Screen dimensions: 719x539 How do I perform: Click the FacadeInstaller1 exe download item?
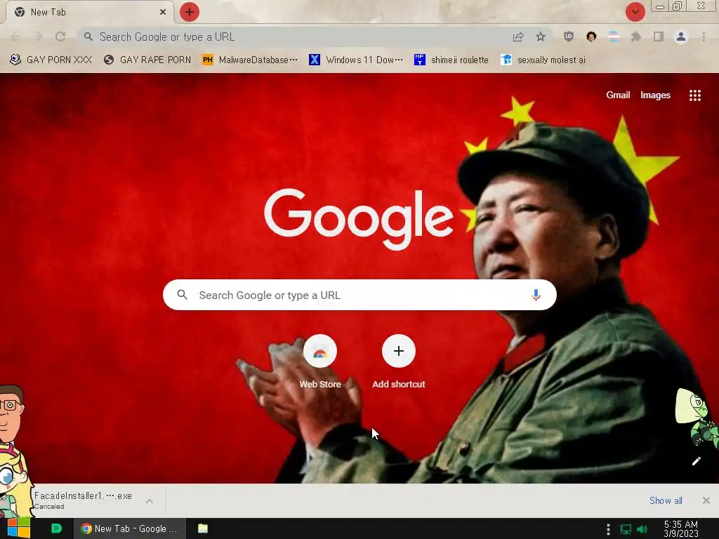83,500
